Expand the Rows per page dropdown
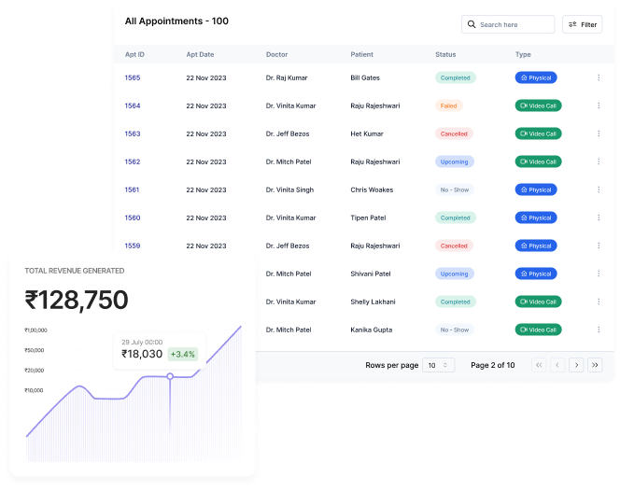The height and width of the screenshot is (491, 620). pos(438,365)
